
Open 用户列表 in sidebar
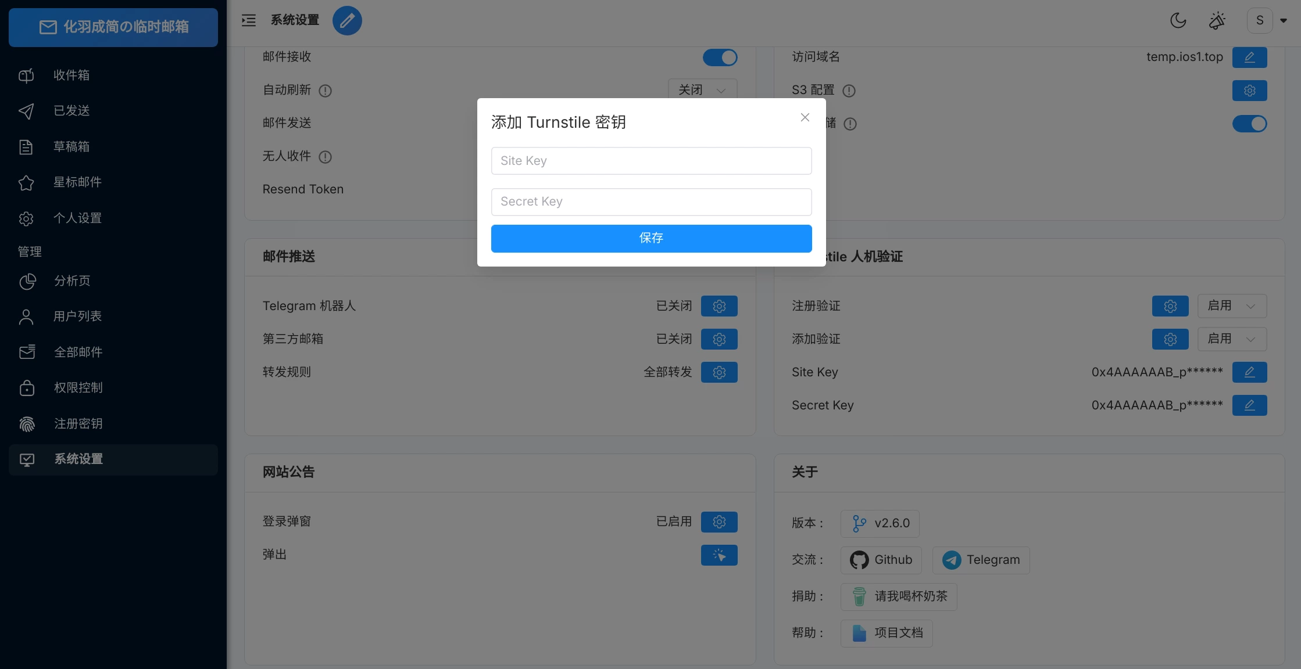coord(77,316)
